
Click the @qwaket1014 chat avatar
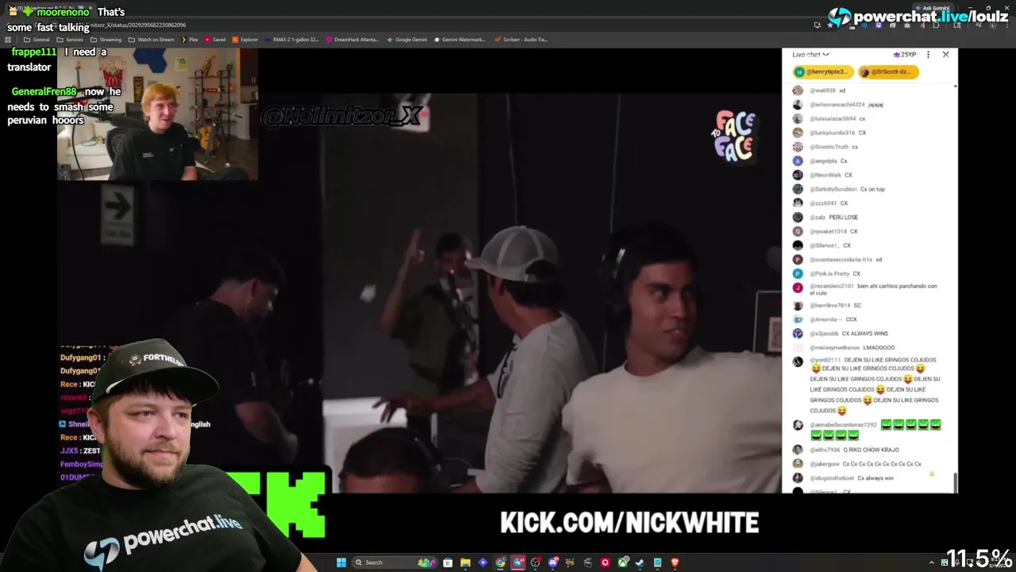pos(798,231)
